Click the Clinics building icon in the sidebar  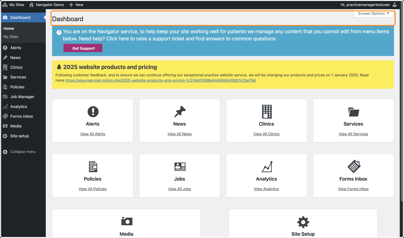point(5,67)
